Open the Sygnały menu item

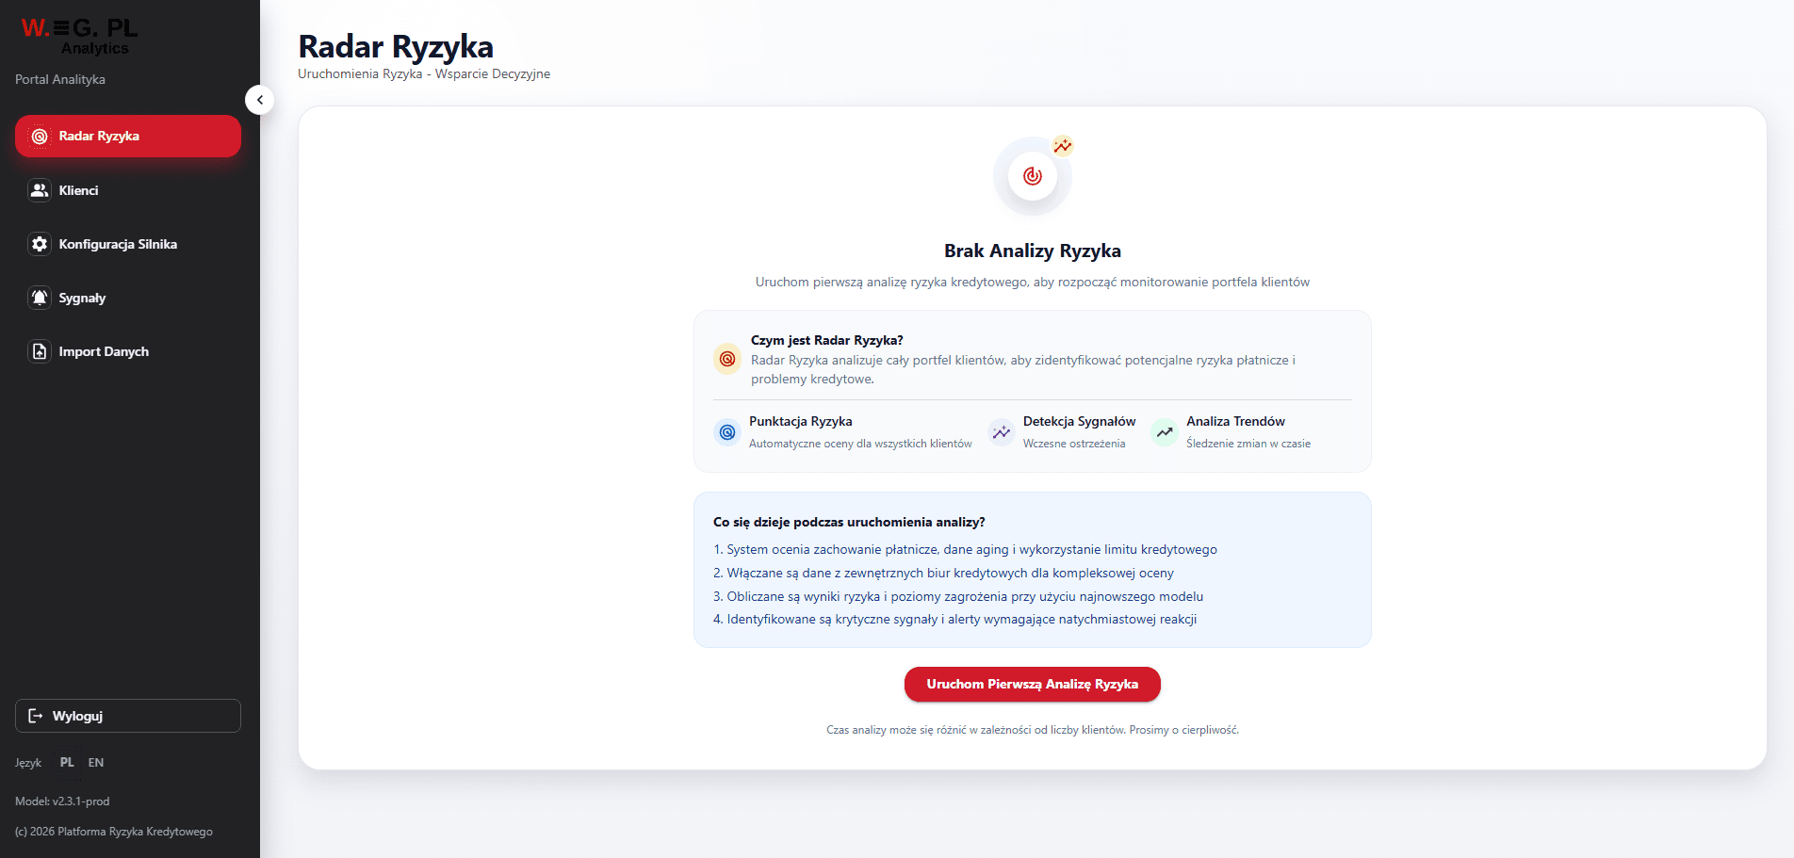(128, 298)
